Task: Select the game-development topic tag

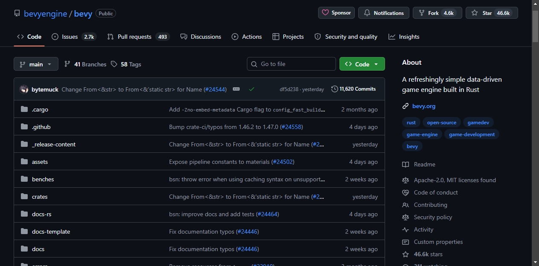Action: pyautogui.click(x=472, y=134)
